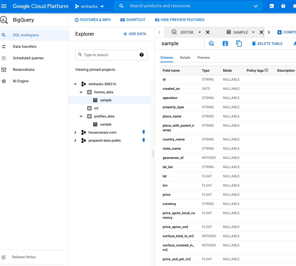Click the BigQuery logo icon
The image size is (296, 266).
click(x=4, y=20)
